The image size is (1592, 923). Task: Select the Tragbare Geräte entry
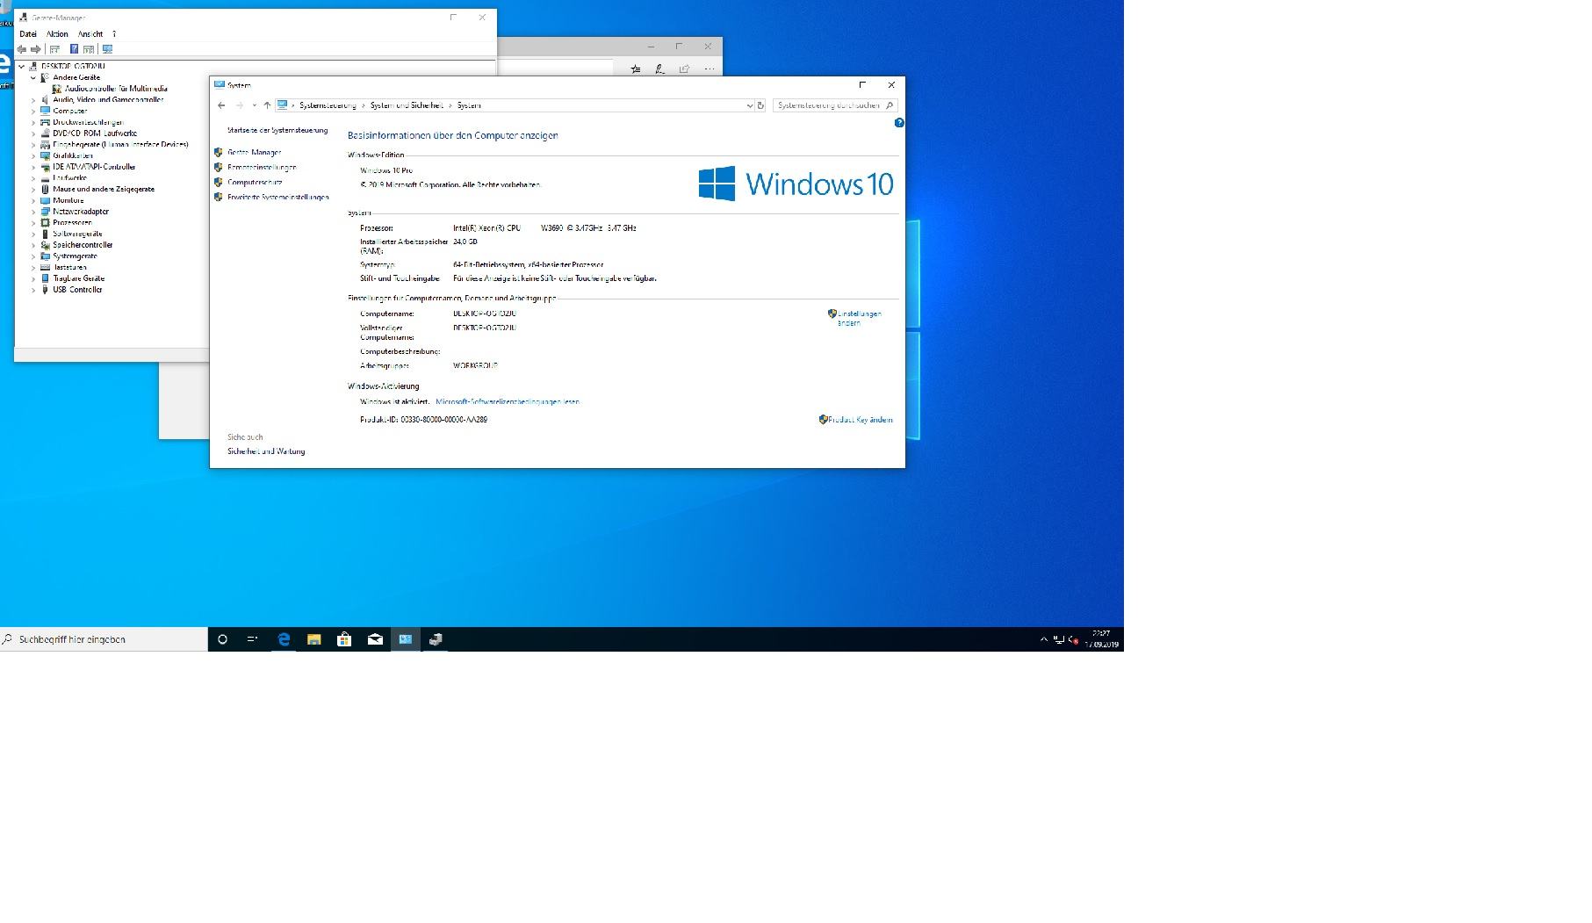coord(78,278)
